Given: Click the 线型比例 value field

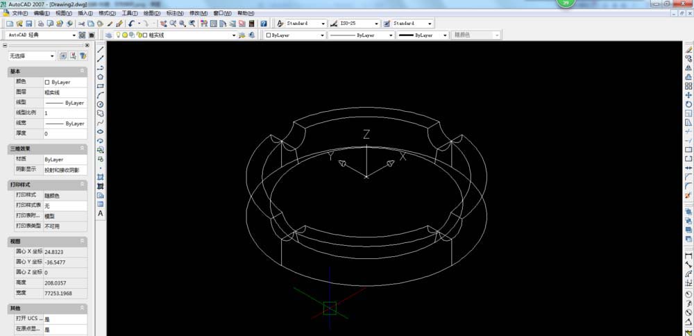Looking at the screenshot, I should pos(65,113).
